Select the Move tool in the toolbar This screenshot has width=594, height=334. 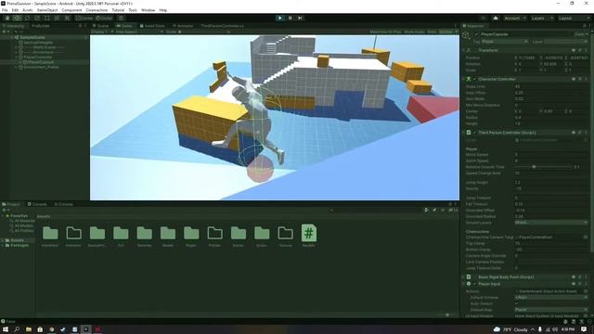17,18
